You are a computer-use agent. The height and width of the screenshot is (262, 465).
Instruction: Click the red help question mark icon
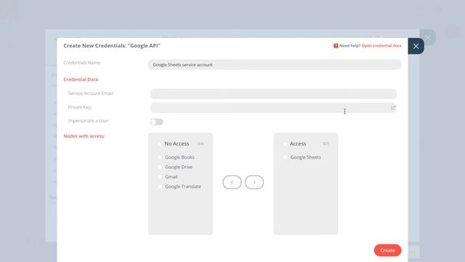[x=336, y=46]
